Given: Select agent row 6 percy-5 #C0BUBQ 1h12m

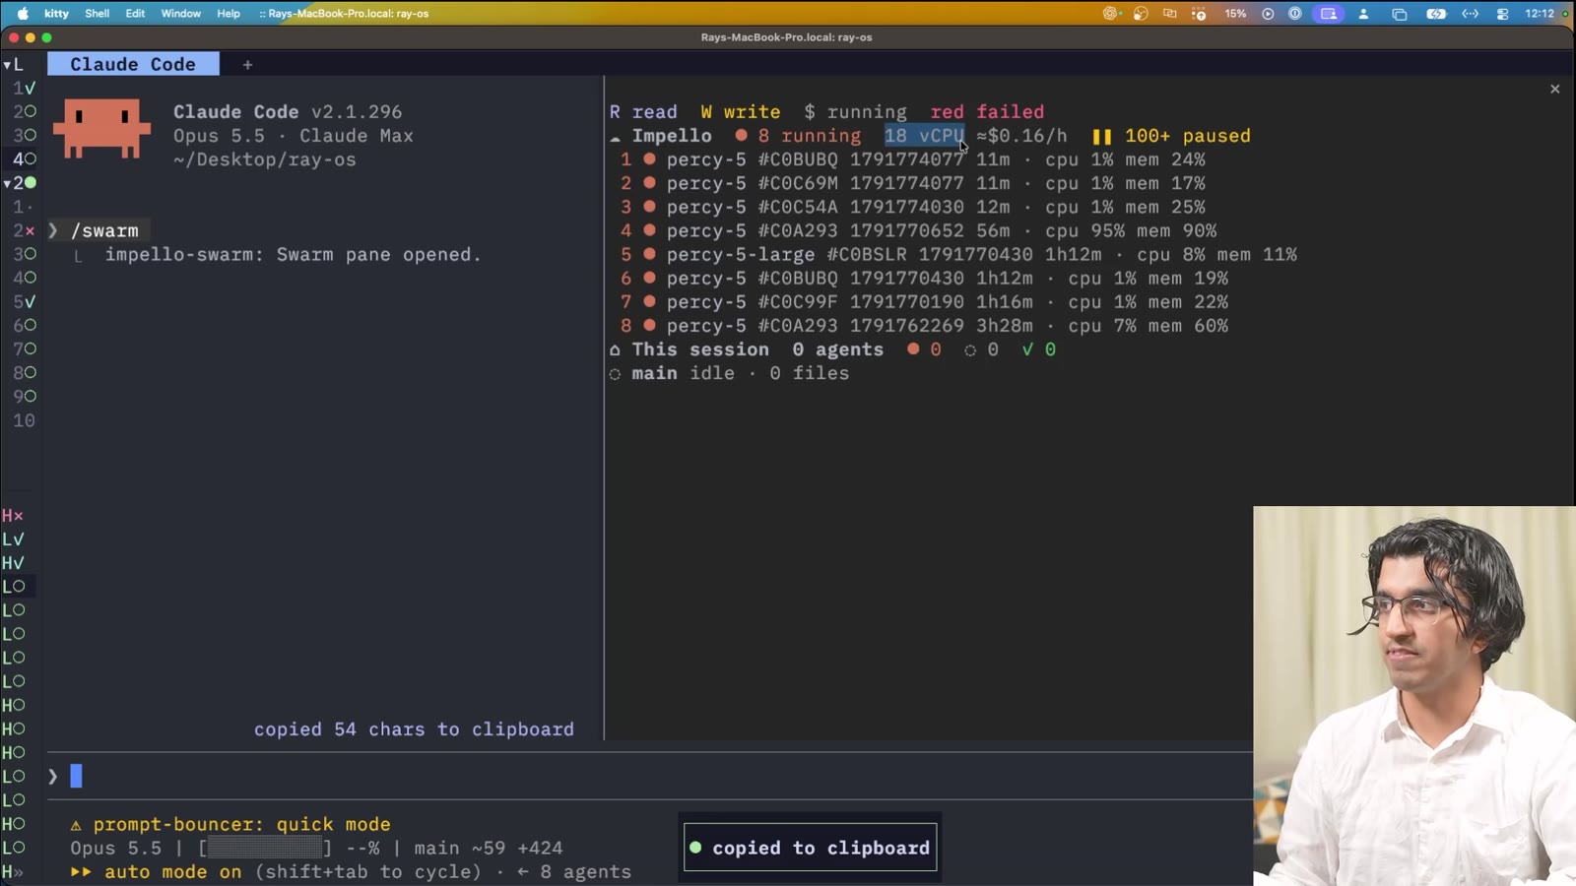Looking at the screenshot, I should pos(924,279).
